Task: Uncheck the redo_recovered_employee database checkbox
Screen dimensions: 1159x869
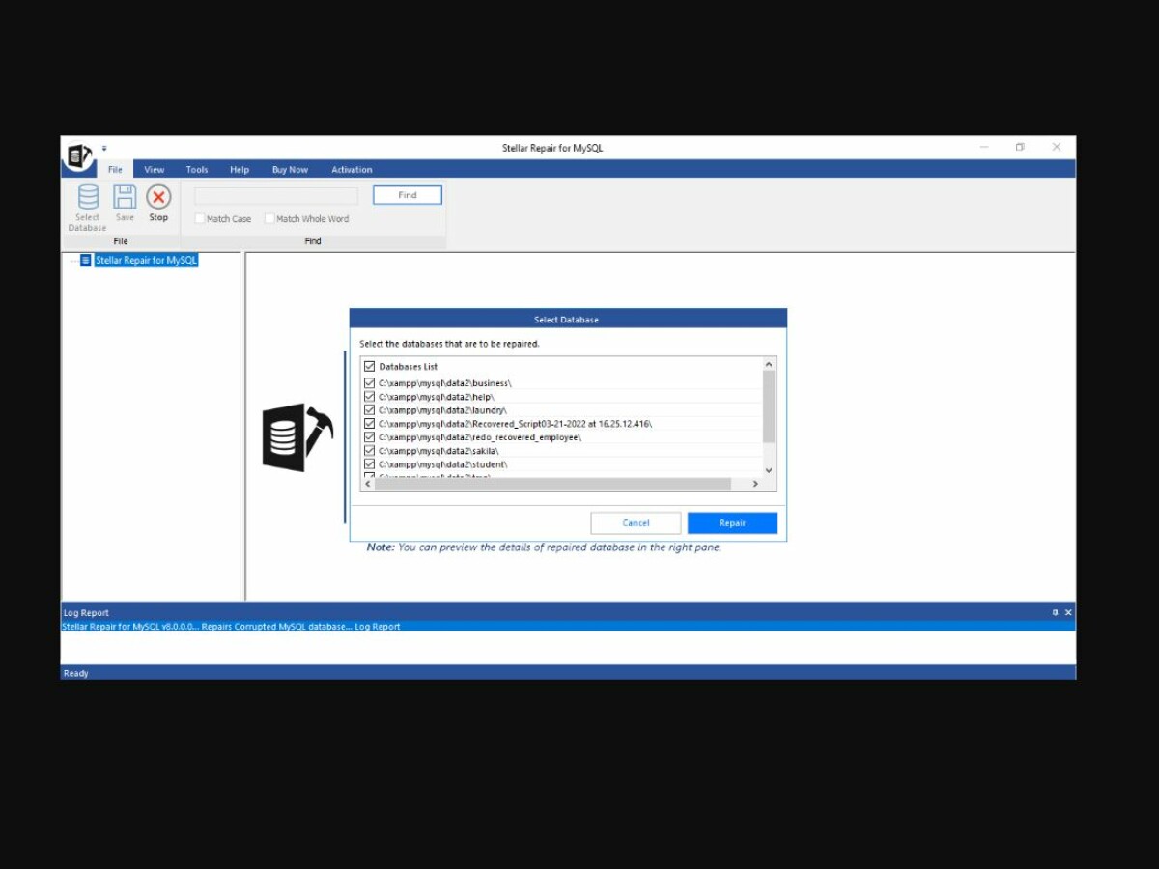Action: click(369, 437)
